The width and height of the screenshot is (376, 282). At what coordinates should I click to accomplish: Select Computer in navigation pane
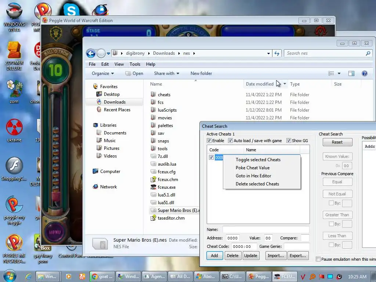point(110,171)
